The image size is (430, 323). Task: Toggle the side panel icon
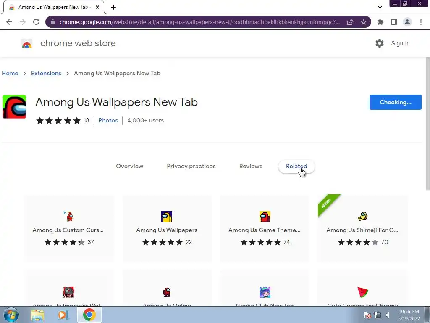394,22
